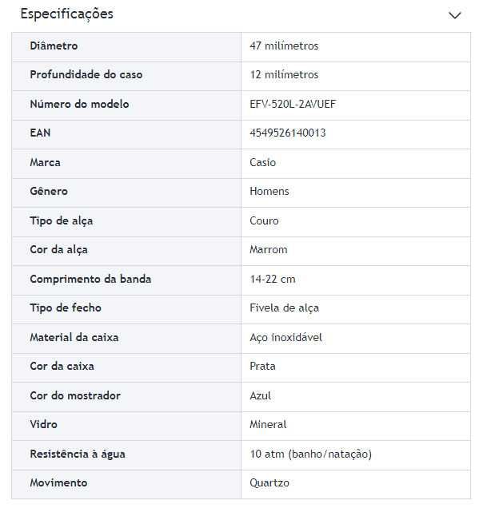The image size is (487, 508).
Task: Select the EAN value 4549526140013
Action: point(287,133)
